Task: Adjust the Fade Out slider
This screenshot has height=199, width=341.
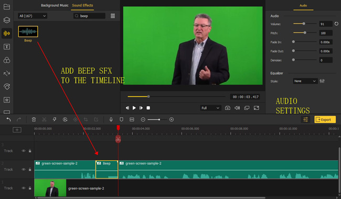Action: [304, 51]
